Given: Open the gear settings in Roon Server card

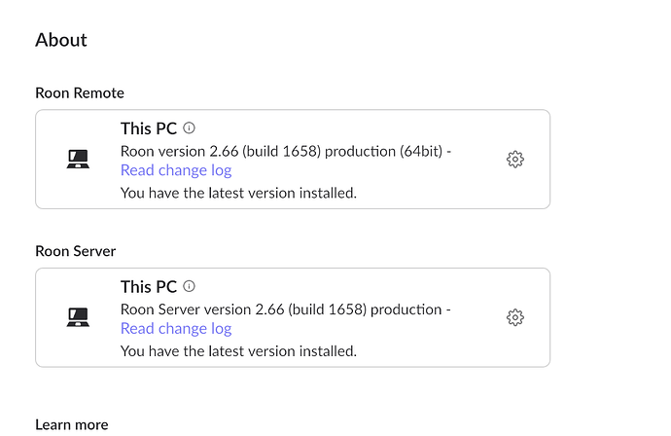Looking at the screenshot, I should click(x=514, y=317).
